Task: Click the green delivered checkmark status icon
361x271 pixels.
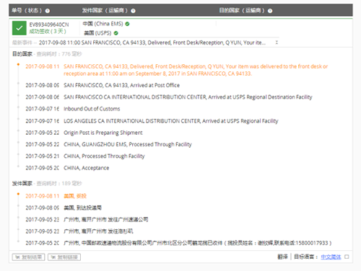Action: (19, 28)
